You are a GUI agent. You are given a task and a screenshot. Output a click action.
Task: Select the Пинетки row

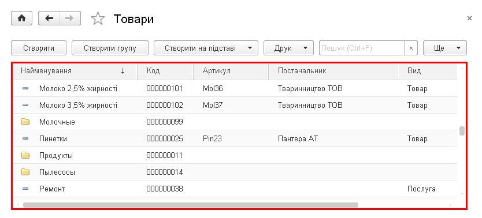tap(235, 138)
